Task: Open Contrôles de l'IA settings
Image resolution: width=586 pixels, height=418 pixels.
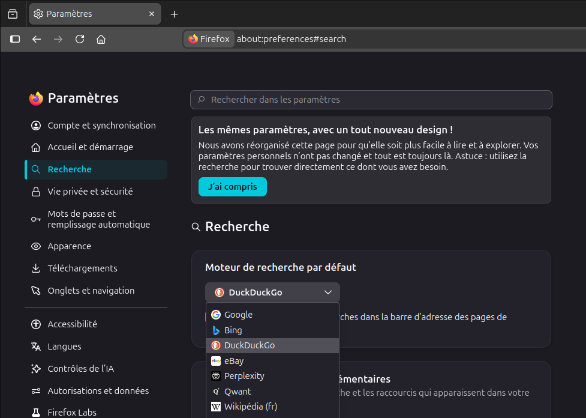Action: click(x=96, y=369)
